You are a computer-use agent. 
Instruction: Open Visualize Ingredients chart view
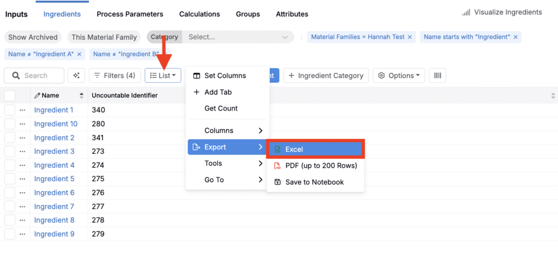point(501,12)
